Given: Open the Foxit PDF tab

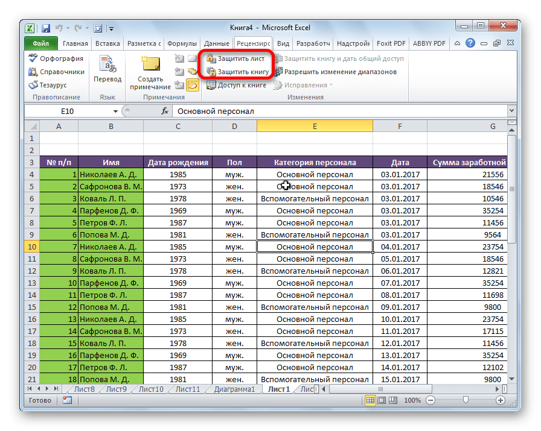Looking at the screenshot, I should tap(391, 43).
